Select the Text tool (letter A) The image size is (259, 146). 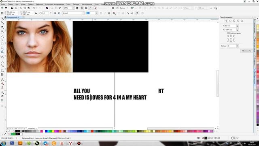pos(2,57)
